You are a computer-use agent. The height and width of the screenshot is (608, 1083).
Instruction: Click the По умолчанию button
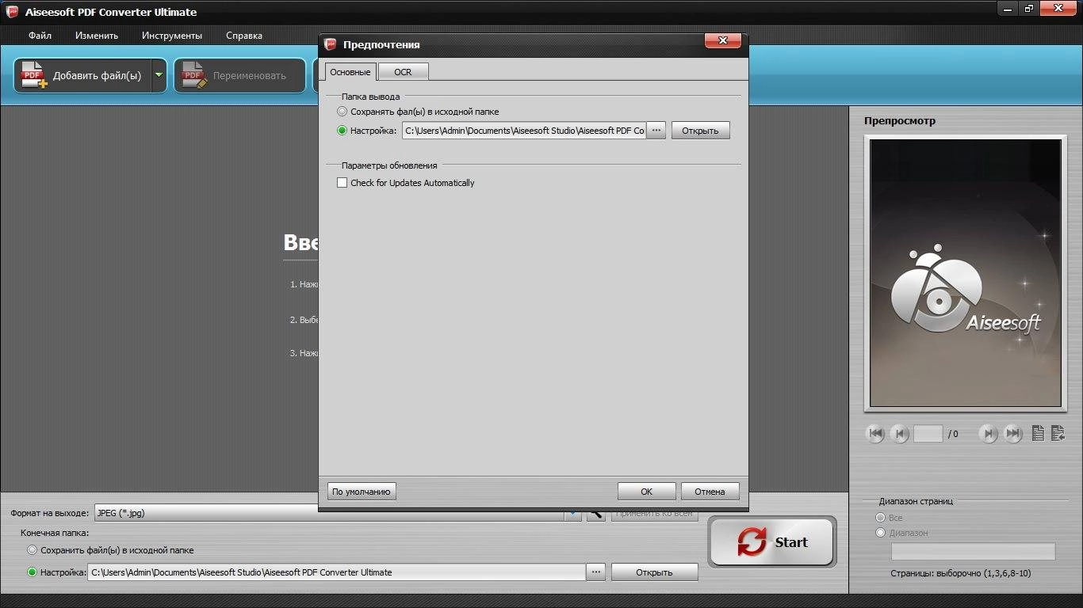pyautogui.click(x=361, y=492)
